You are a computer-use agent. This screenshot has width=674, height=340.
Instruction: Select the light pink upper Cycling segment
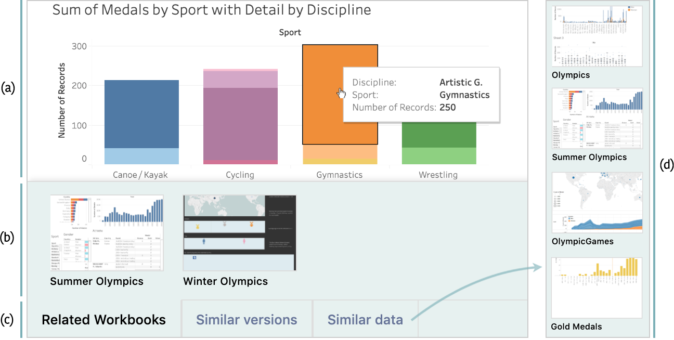(241, 80)
